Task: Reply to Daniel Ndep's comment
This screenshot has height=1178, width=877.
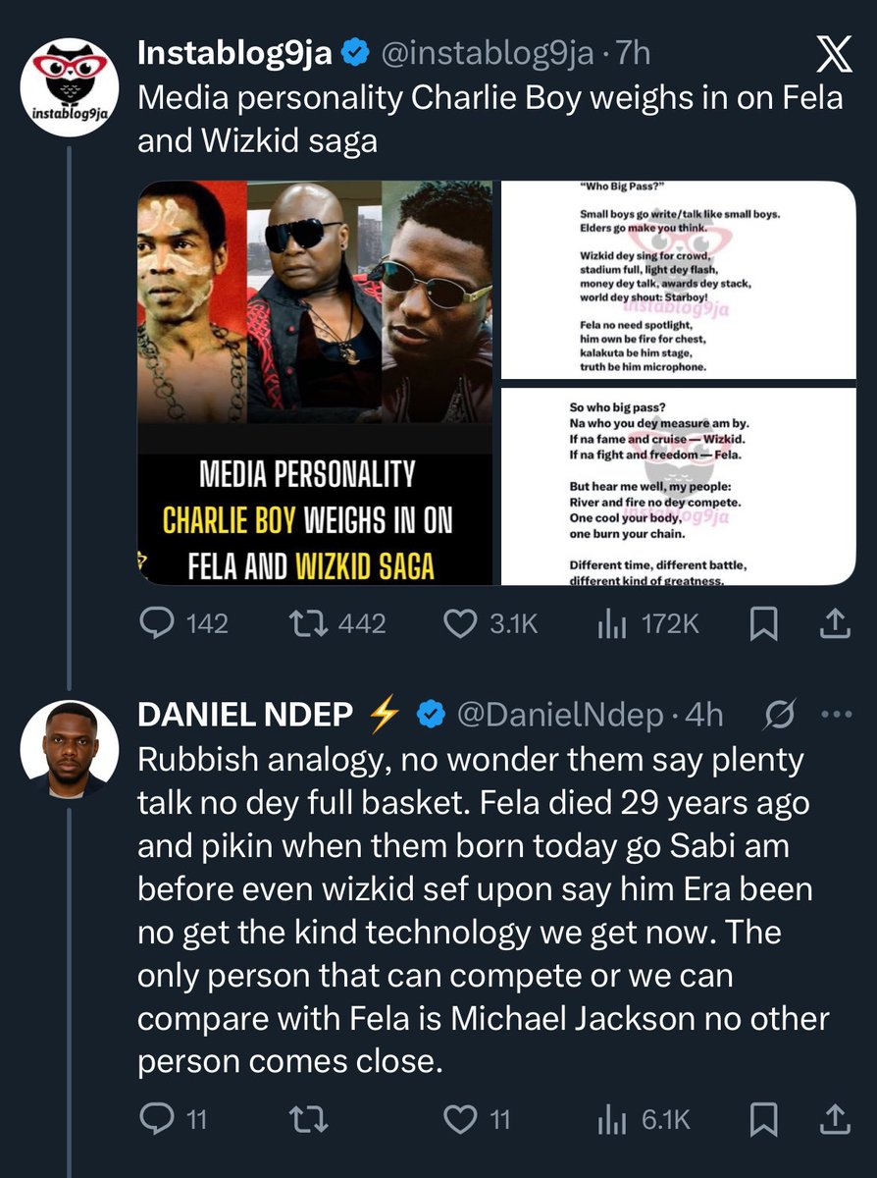Action: pyautogui.click(x=155, y=1119)
